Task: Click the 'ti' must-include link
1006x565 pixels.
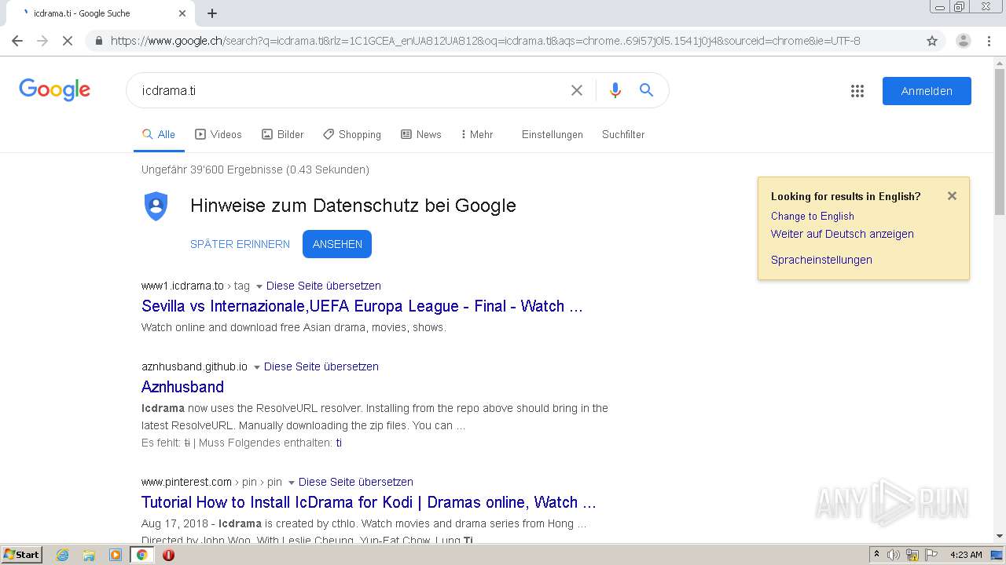Action: tap(339, 443)
